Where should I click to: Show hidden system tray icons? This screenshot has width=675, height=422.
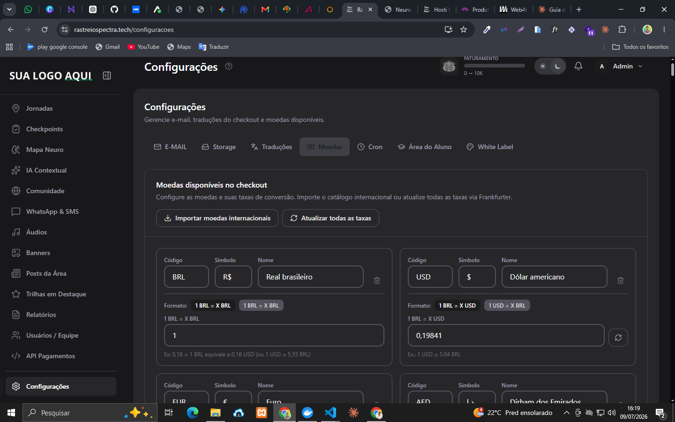pos(566,413)
